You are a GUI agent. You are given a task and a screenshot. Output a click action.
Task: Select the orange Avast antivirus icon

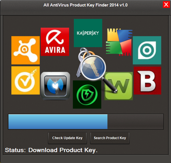pos(26,50)
